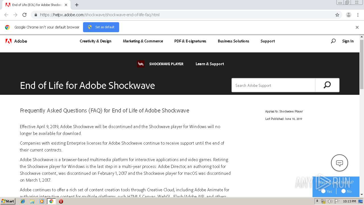
Task: Open the Chrome profile avatar icon
Action: (349, 15)
